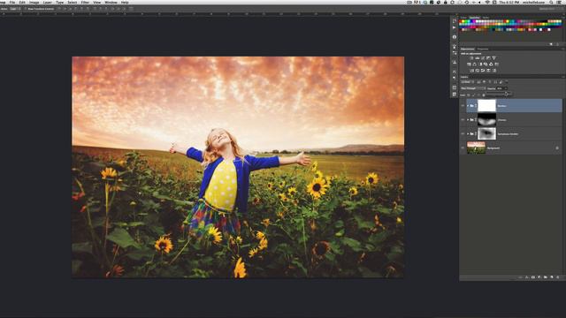Create a new group folder icon
Image resolution: width=566 pixels, height=318 pixels.
tap(546, 277)
